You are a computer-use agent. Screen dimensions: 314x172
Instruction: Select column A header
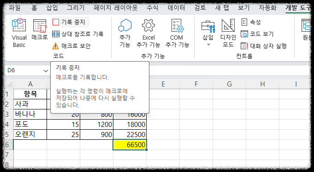pyautogui.click(x=30, y=84)
